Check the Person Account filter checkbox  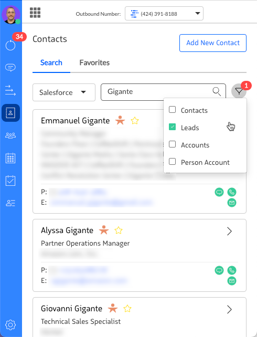(x=172, y=161)
